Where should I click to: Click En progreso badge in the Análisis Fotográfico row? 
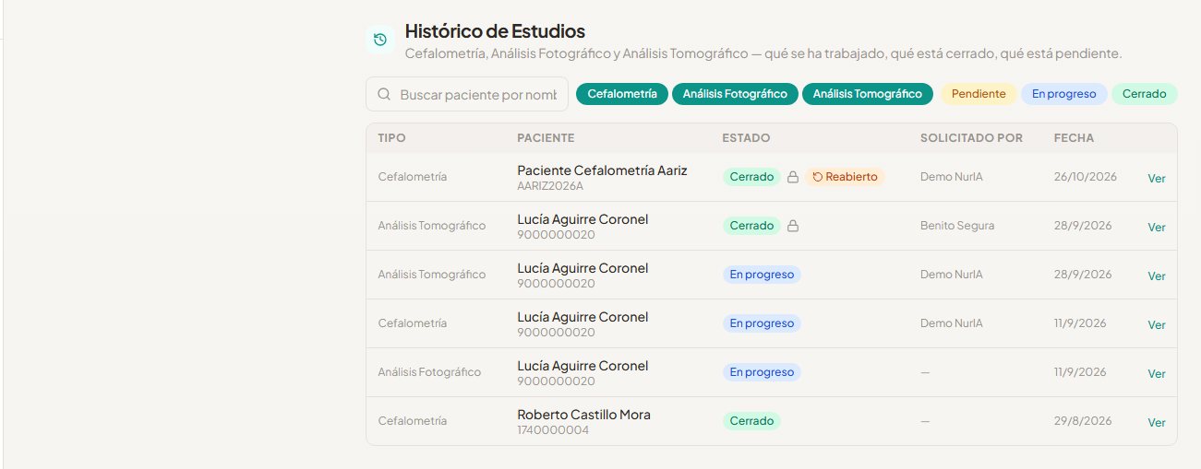[762, 372]
